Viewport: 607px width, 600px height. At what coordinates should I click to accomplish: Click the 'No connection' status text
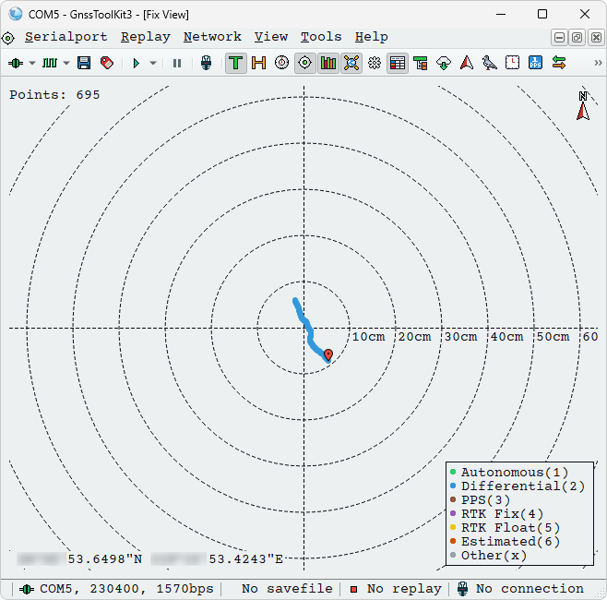click(x=530, y=589)
